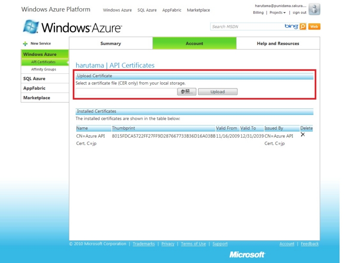
Task: Click the user avatar icon
Action: [x=314, y=9]
